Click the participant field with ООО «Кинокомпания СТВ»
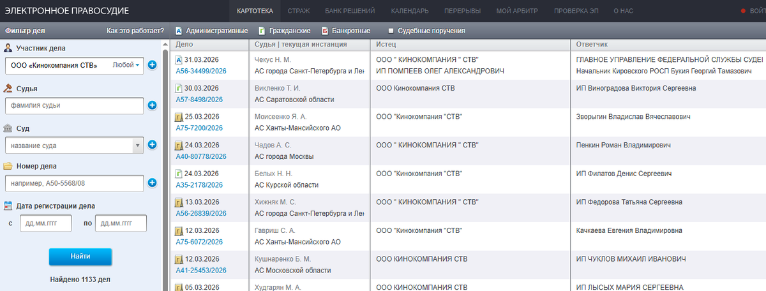The width and height of the screenshot is (766, 291). (74, 65)
